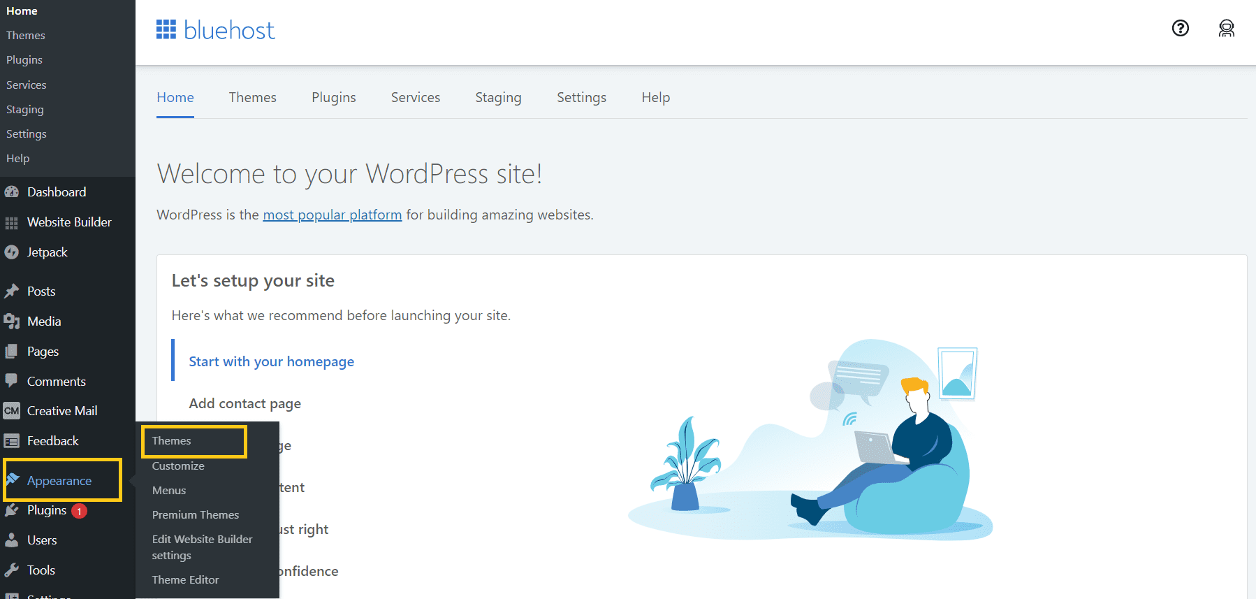Click the Appearance paintbrush icon
The image size is (1256, 599).
(x=13, y=479)
